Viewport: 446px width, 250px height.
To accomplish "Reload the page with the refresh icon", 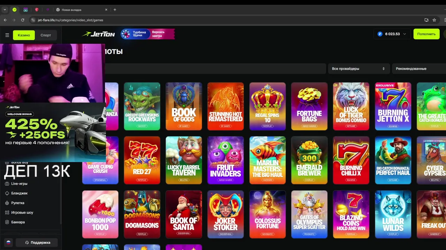I will (x=23, y=20).
